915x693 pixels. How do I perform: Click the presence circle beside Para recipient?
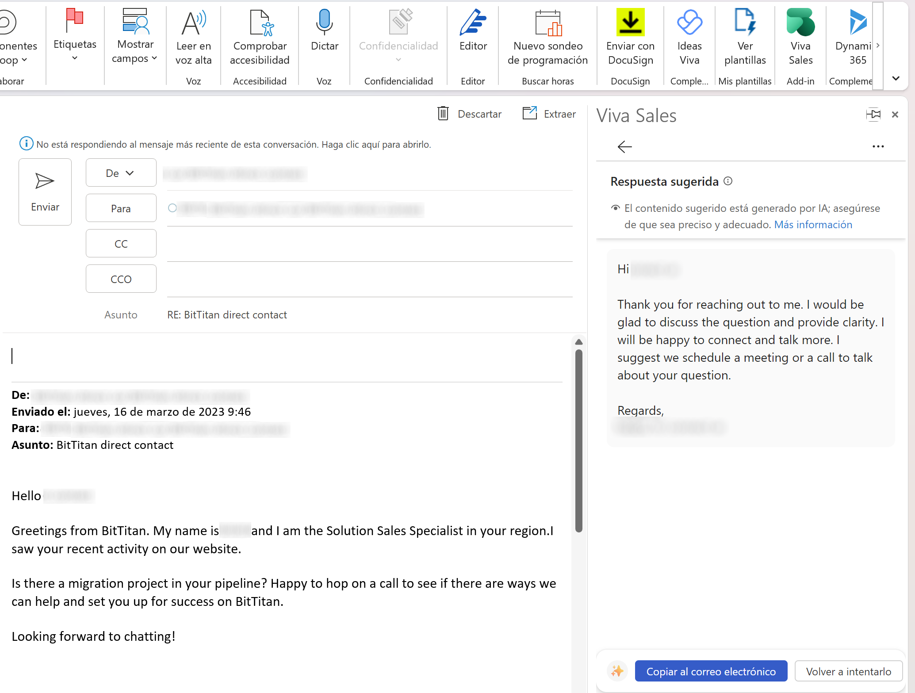click(172, 208)
